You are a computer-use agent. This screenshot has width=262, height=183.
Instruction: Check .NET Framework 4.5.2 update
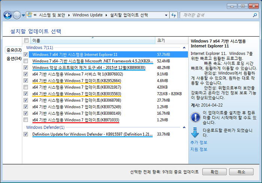click(x=26, y=61)
